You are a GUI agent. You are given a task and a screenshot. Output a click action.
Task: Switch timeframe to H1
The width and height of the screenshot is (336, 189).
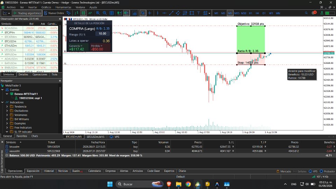click(x=250, y=13)
